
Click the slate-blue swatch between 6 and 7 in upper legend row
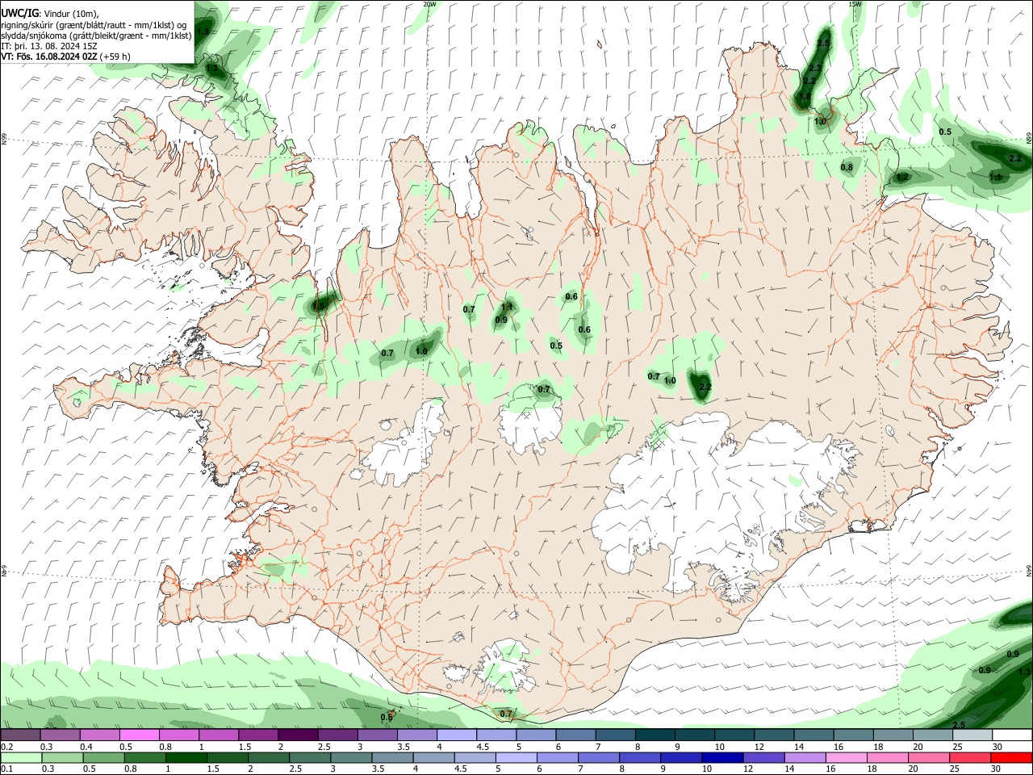(575, 735)
